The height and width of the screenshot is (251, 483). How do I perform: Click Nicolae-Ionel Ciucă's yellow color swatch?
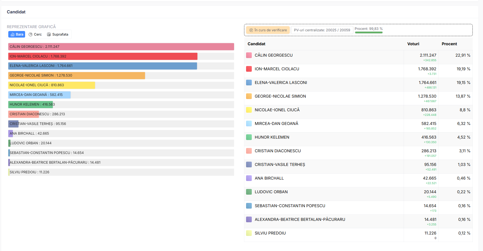click(x=249, y=110)
